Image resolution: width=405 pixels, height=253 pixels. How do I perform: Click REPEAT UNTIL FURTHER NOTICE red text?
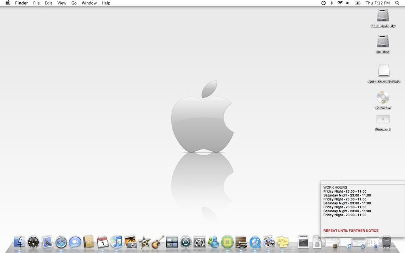pyautogui.click(x=351, y=231)
